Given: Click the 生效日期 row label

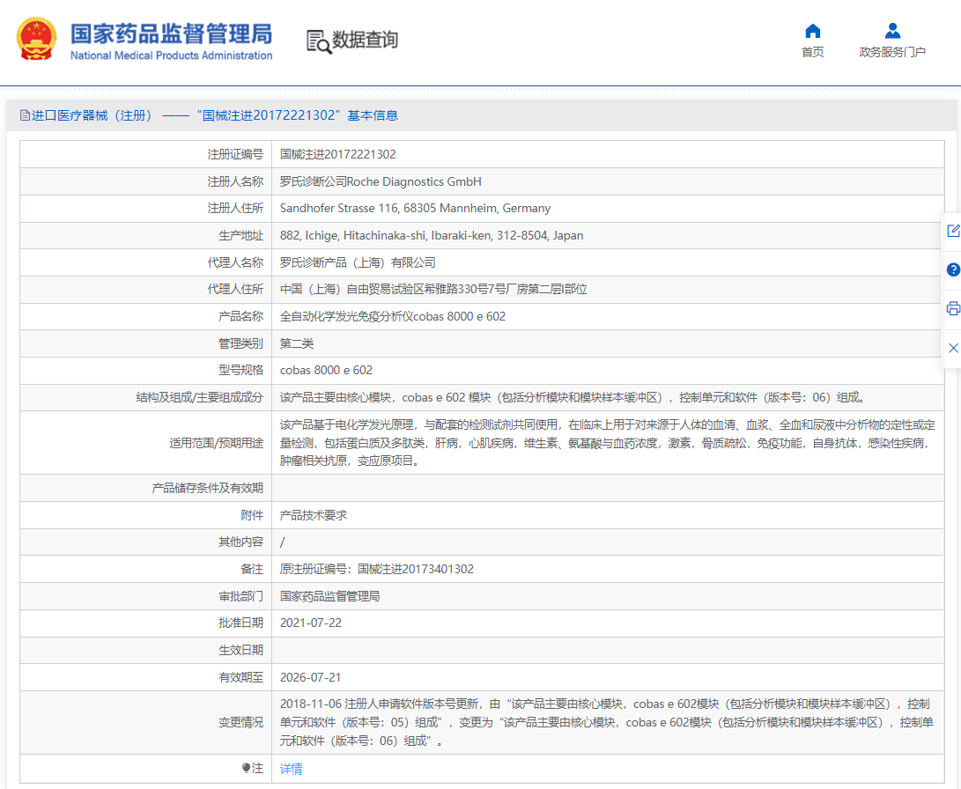Looking at the screenshot, I should click(x=240, y=650).
